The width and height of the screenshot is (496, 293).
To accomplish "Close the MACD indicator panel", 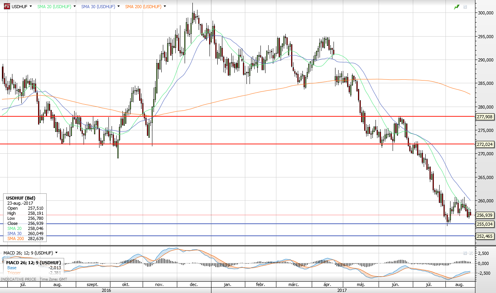I will (x=471, y=253).
